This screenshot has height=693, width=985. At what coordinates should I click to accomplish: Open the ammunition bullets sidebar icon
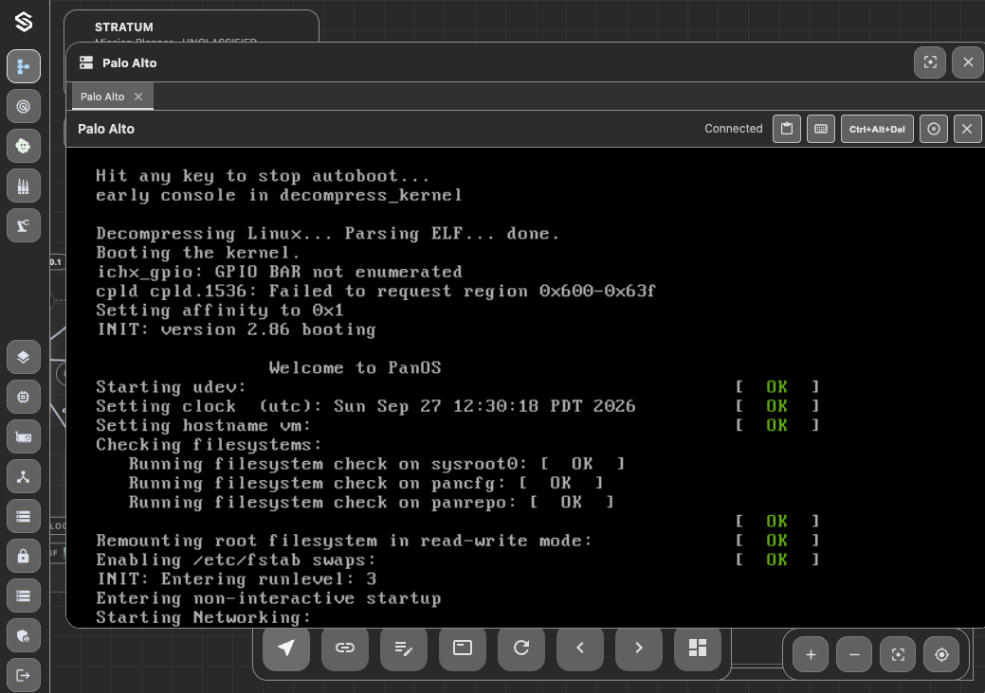point(24,186)
